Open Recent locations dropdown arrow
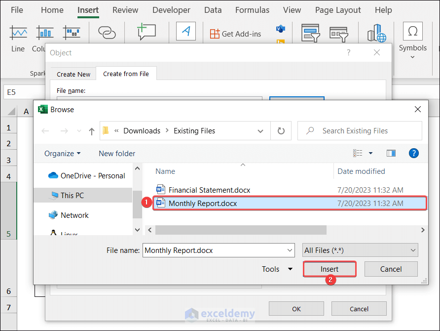 79,131
